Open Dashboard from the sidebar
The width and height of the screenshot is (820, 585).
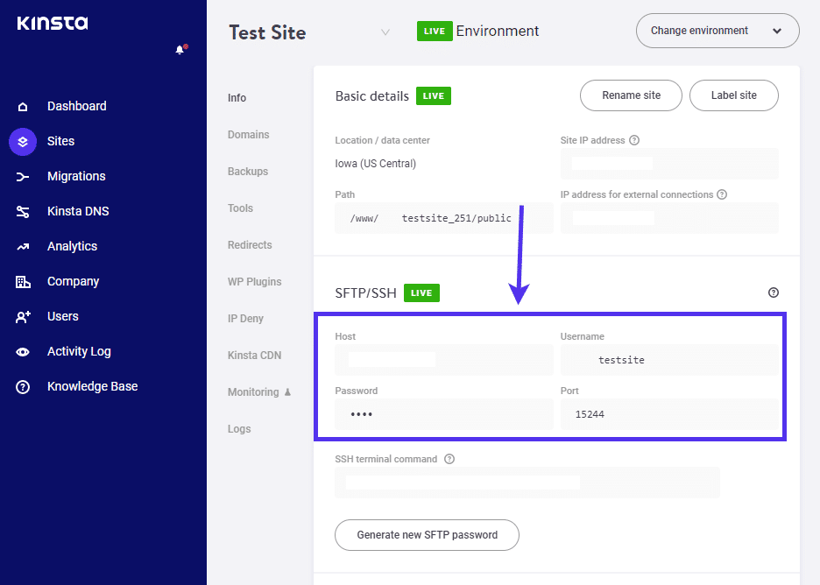(74, 106)
